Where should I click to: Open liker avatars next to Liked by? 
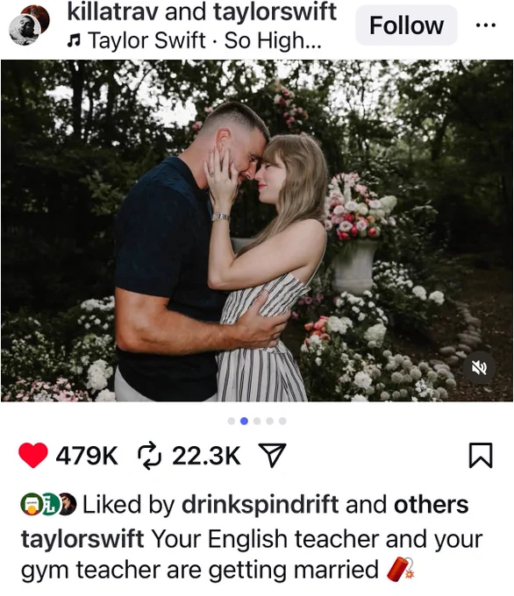[x=48, y=504]
